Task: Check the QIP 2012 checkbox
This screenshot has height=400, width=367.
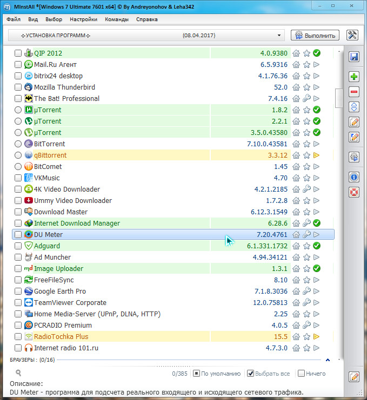Action: point(18,53)
